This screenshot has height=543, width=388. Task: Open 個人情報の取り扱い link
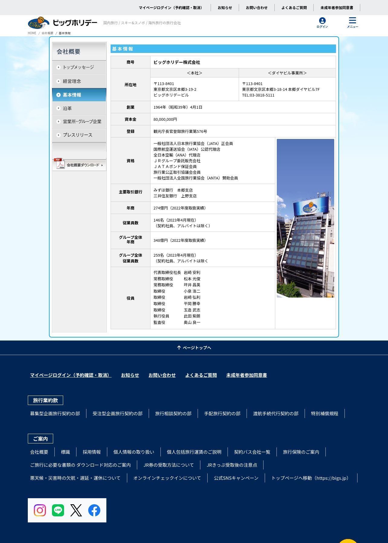134,452
